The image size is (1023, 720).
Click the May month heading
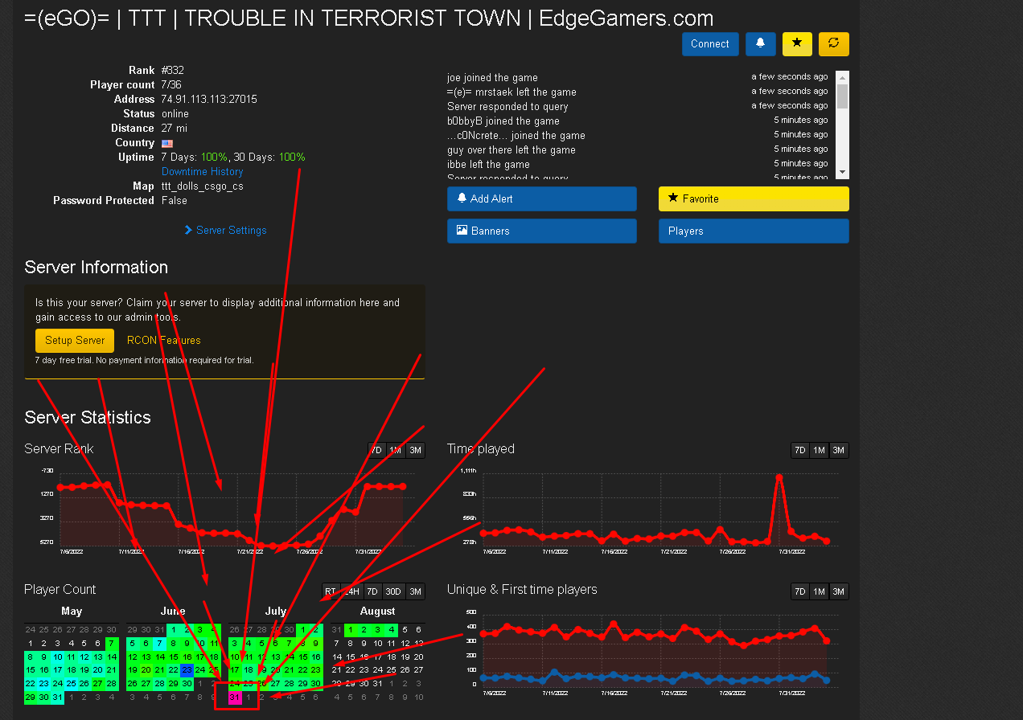click(72, 612)
